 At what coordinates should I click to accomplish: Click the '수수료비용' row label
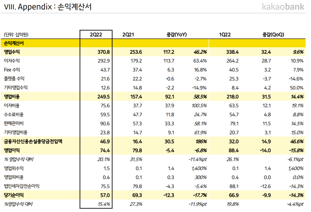click(x=14, y=114)
